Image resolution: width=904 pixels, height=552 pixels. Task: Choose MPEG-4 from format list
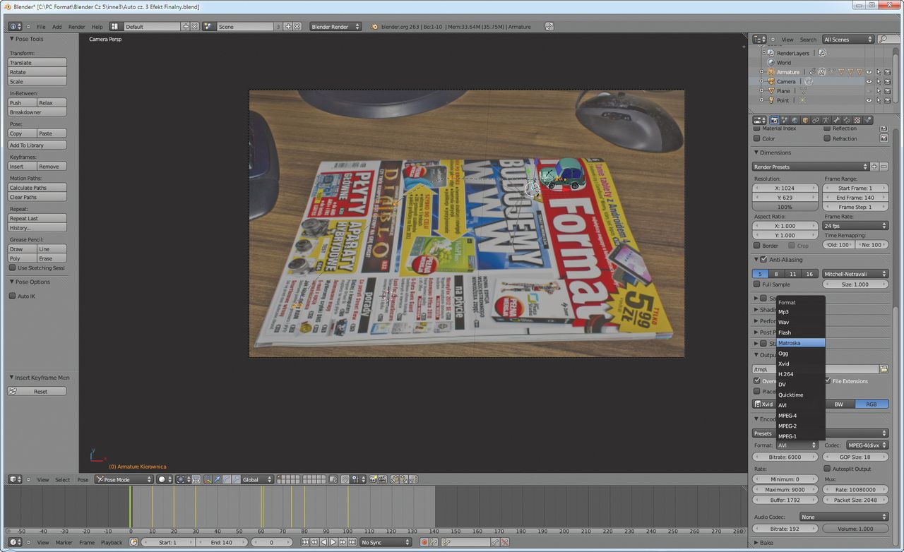(x=800, y=416)
